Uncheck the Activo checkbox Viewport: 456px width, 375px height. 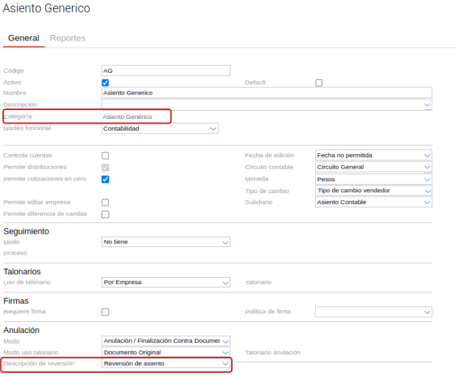point(106,83)
